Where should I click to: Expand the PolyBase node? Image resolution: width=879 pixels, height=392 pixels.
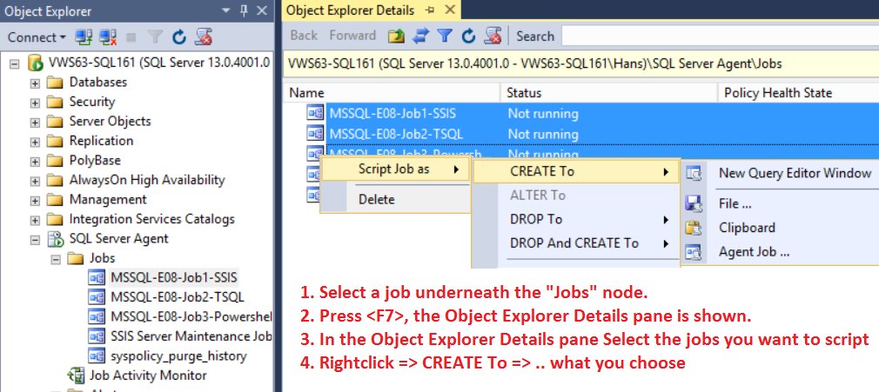click(x=35, y=162)
